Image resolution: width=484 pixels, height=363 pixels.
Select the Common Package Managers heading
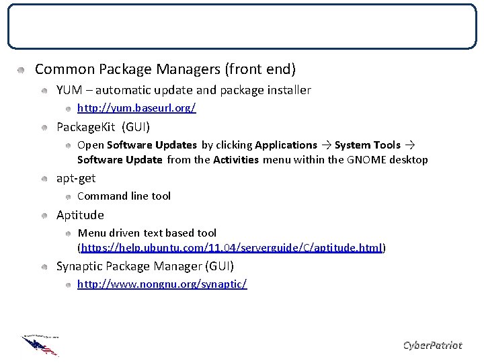click(165, 69)
